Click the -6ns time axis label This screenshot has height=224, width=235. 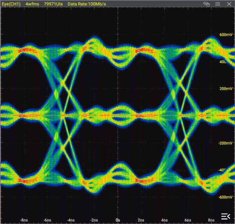coord(47,220)
